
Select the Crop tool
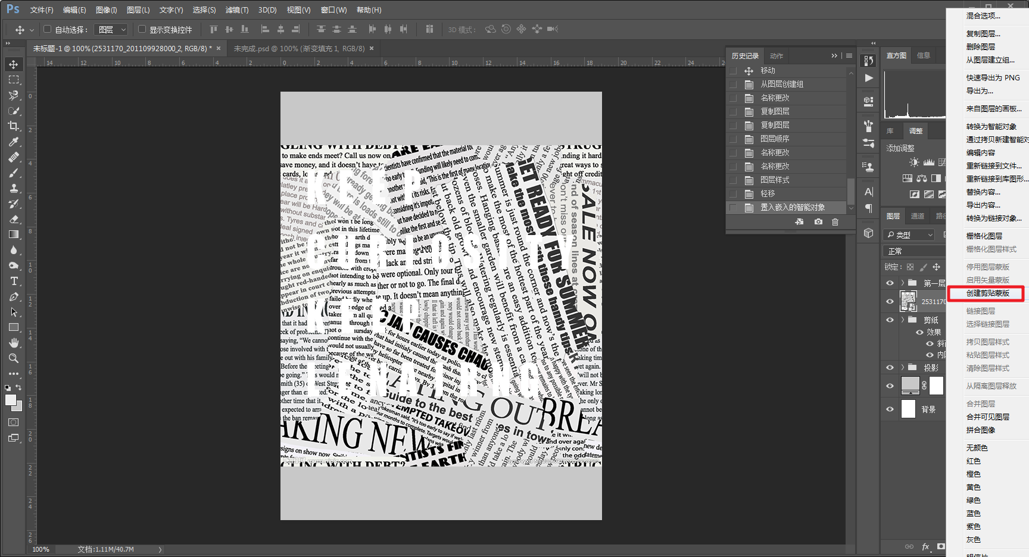pyautogui.click(x=13, y=126)
